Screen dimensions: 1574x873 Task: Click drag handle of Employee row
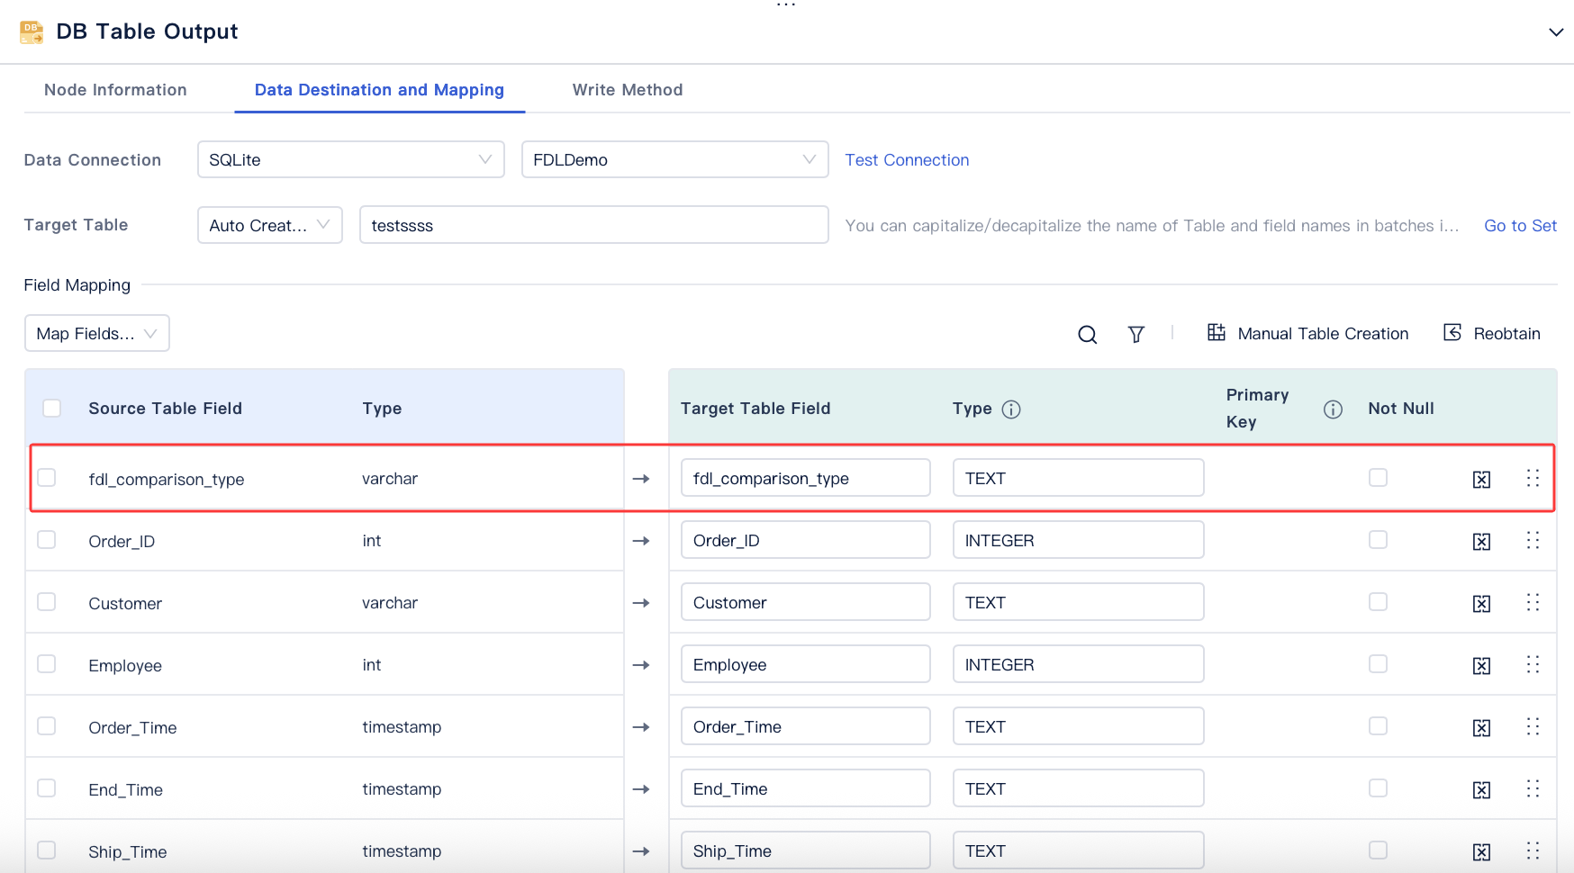pos(1533,664)
